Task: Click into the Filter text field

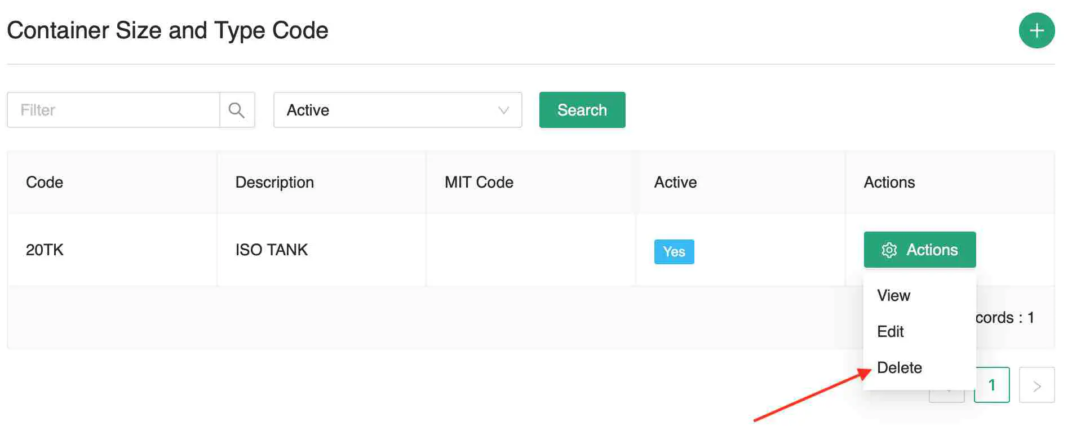Action: pyautogui.click(x=113, y=110)
